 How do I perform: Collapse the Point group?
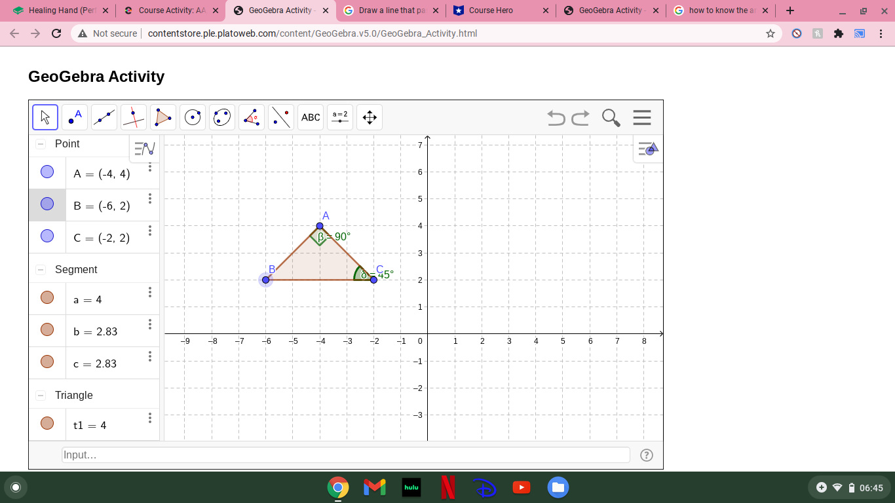pos(41,144)
